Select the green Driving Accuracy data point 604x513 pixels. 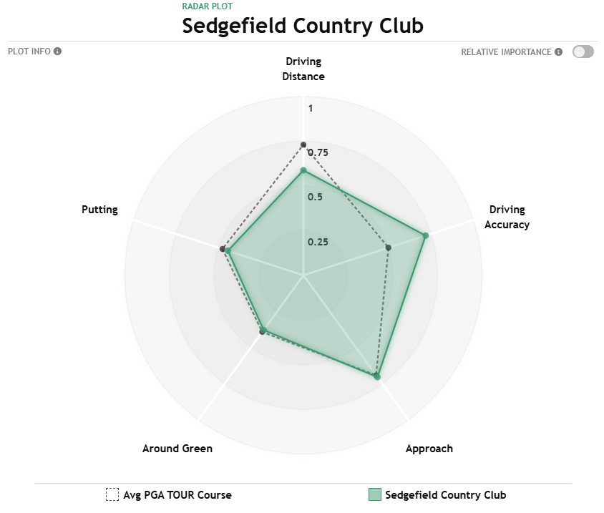[425, 235]
